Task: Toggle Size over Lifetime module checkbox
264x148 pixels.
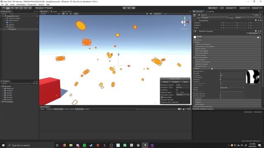Action: (x=194, y=58)
